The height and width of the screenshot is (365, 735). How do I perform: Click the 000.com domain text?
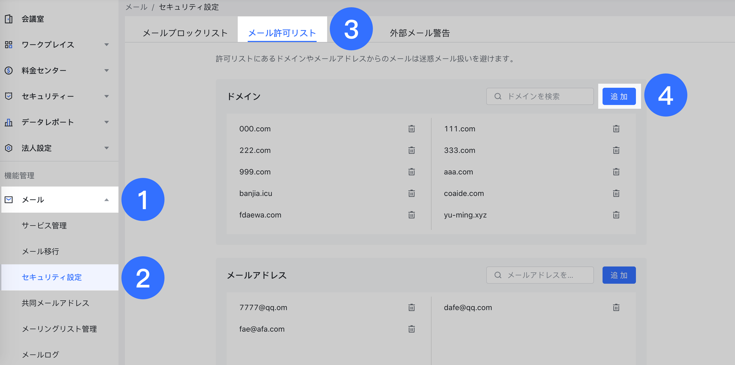coord(255,129)
